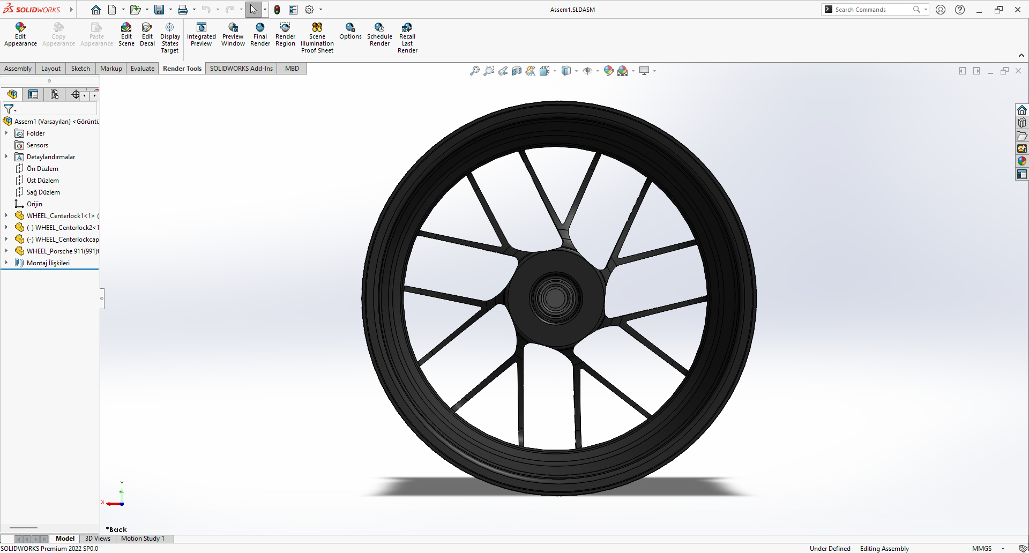Open the Appearances task pane tab
1029x553 pixels.
click(1022, 161)
